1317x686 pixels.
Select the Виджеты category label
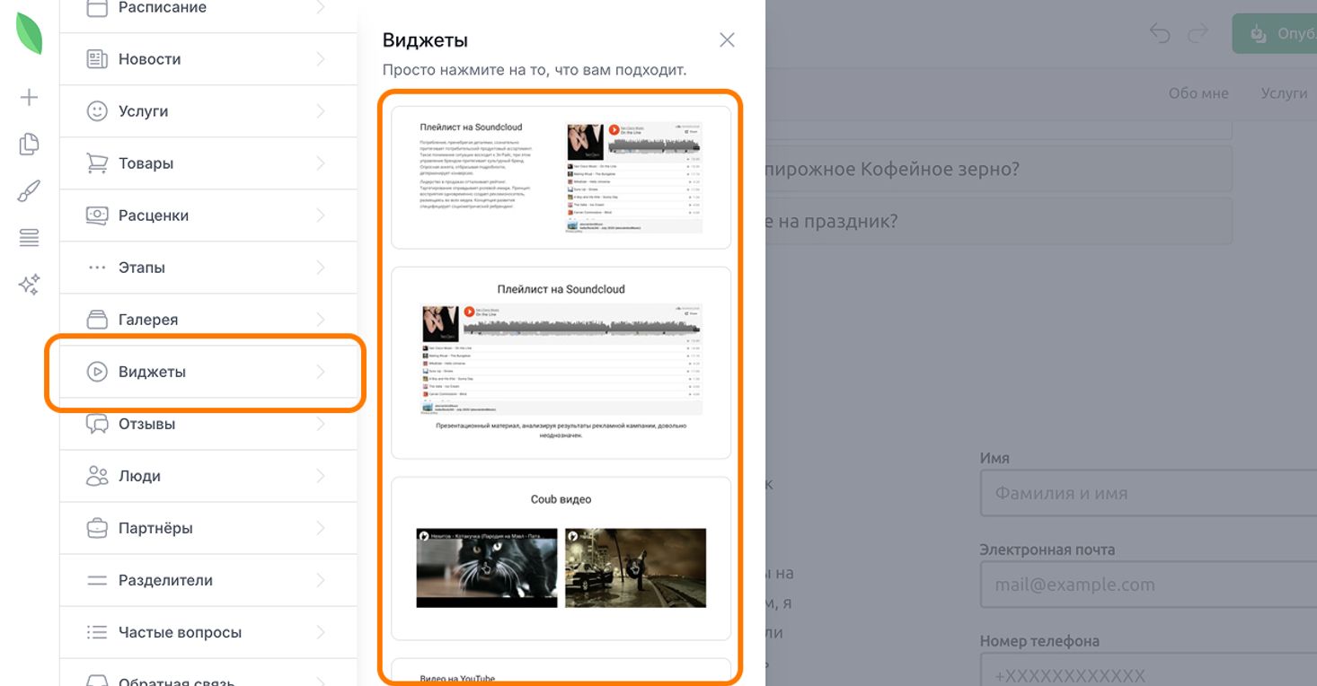pos(152,372)
